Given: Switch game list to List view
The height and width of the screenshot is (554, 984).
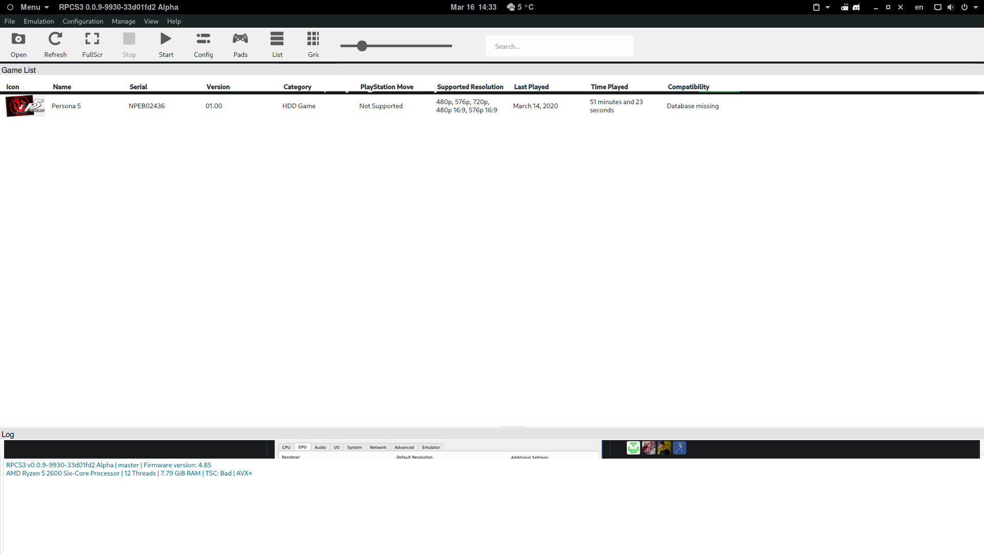Looking at the screenshot, I should coord(277,44).
